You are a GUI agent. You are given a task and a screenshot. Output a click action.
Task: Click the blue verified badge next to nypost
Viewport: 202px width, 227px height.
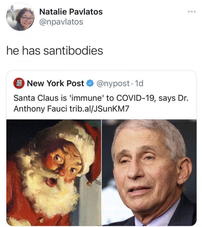point(90,83)
